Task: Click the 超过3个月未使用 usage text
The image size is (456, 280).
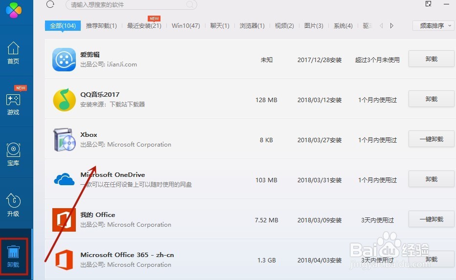Action: [x=377, y=60]
